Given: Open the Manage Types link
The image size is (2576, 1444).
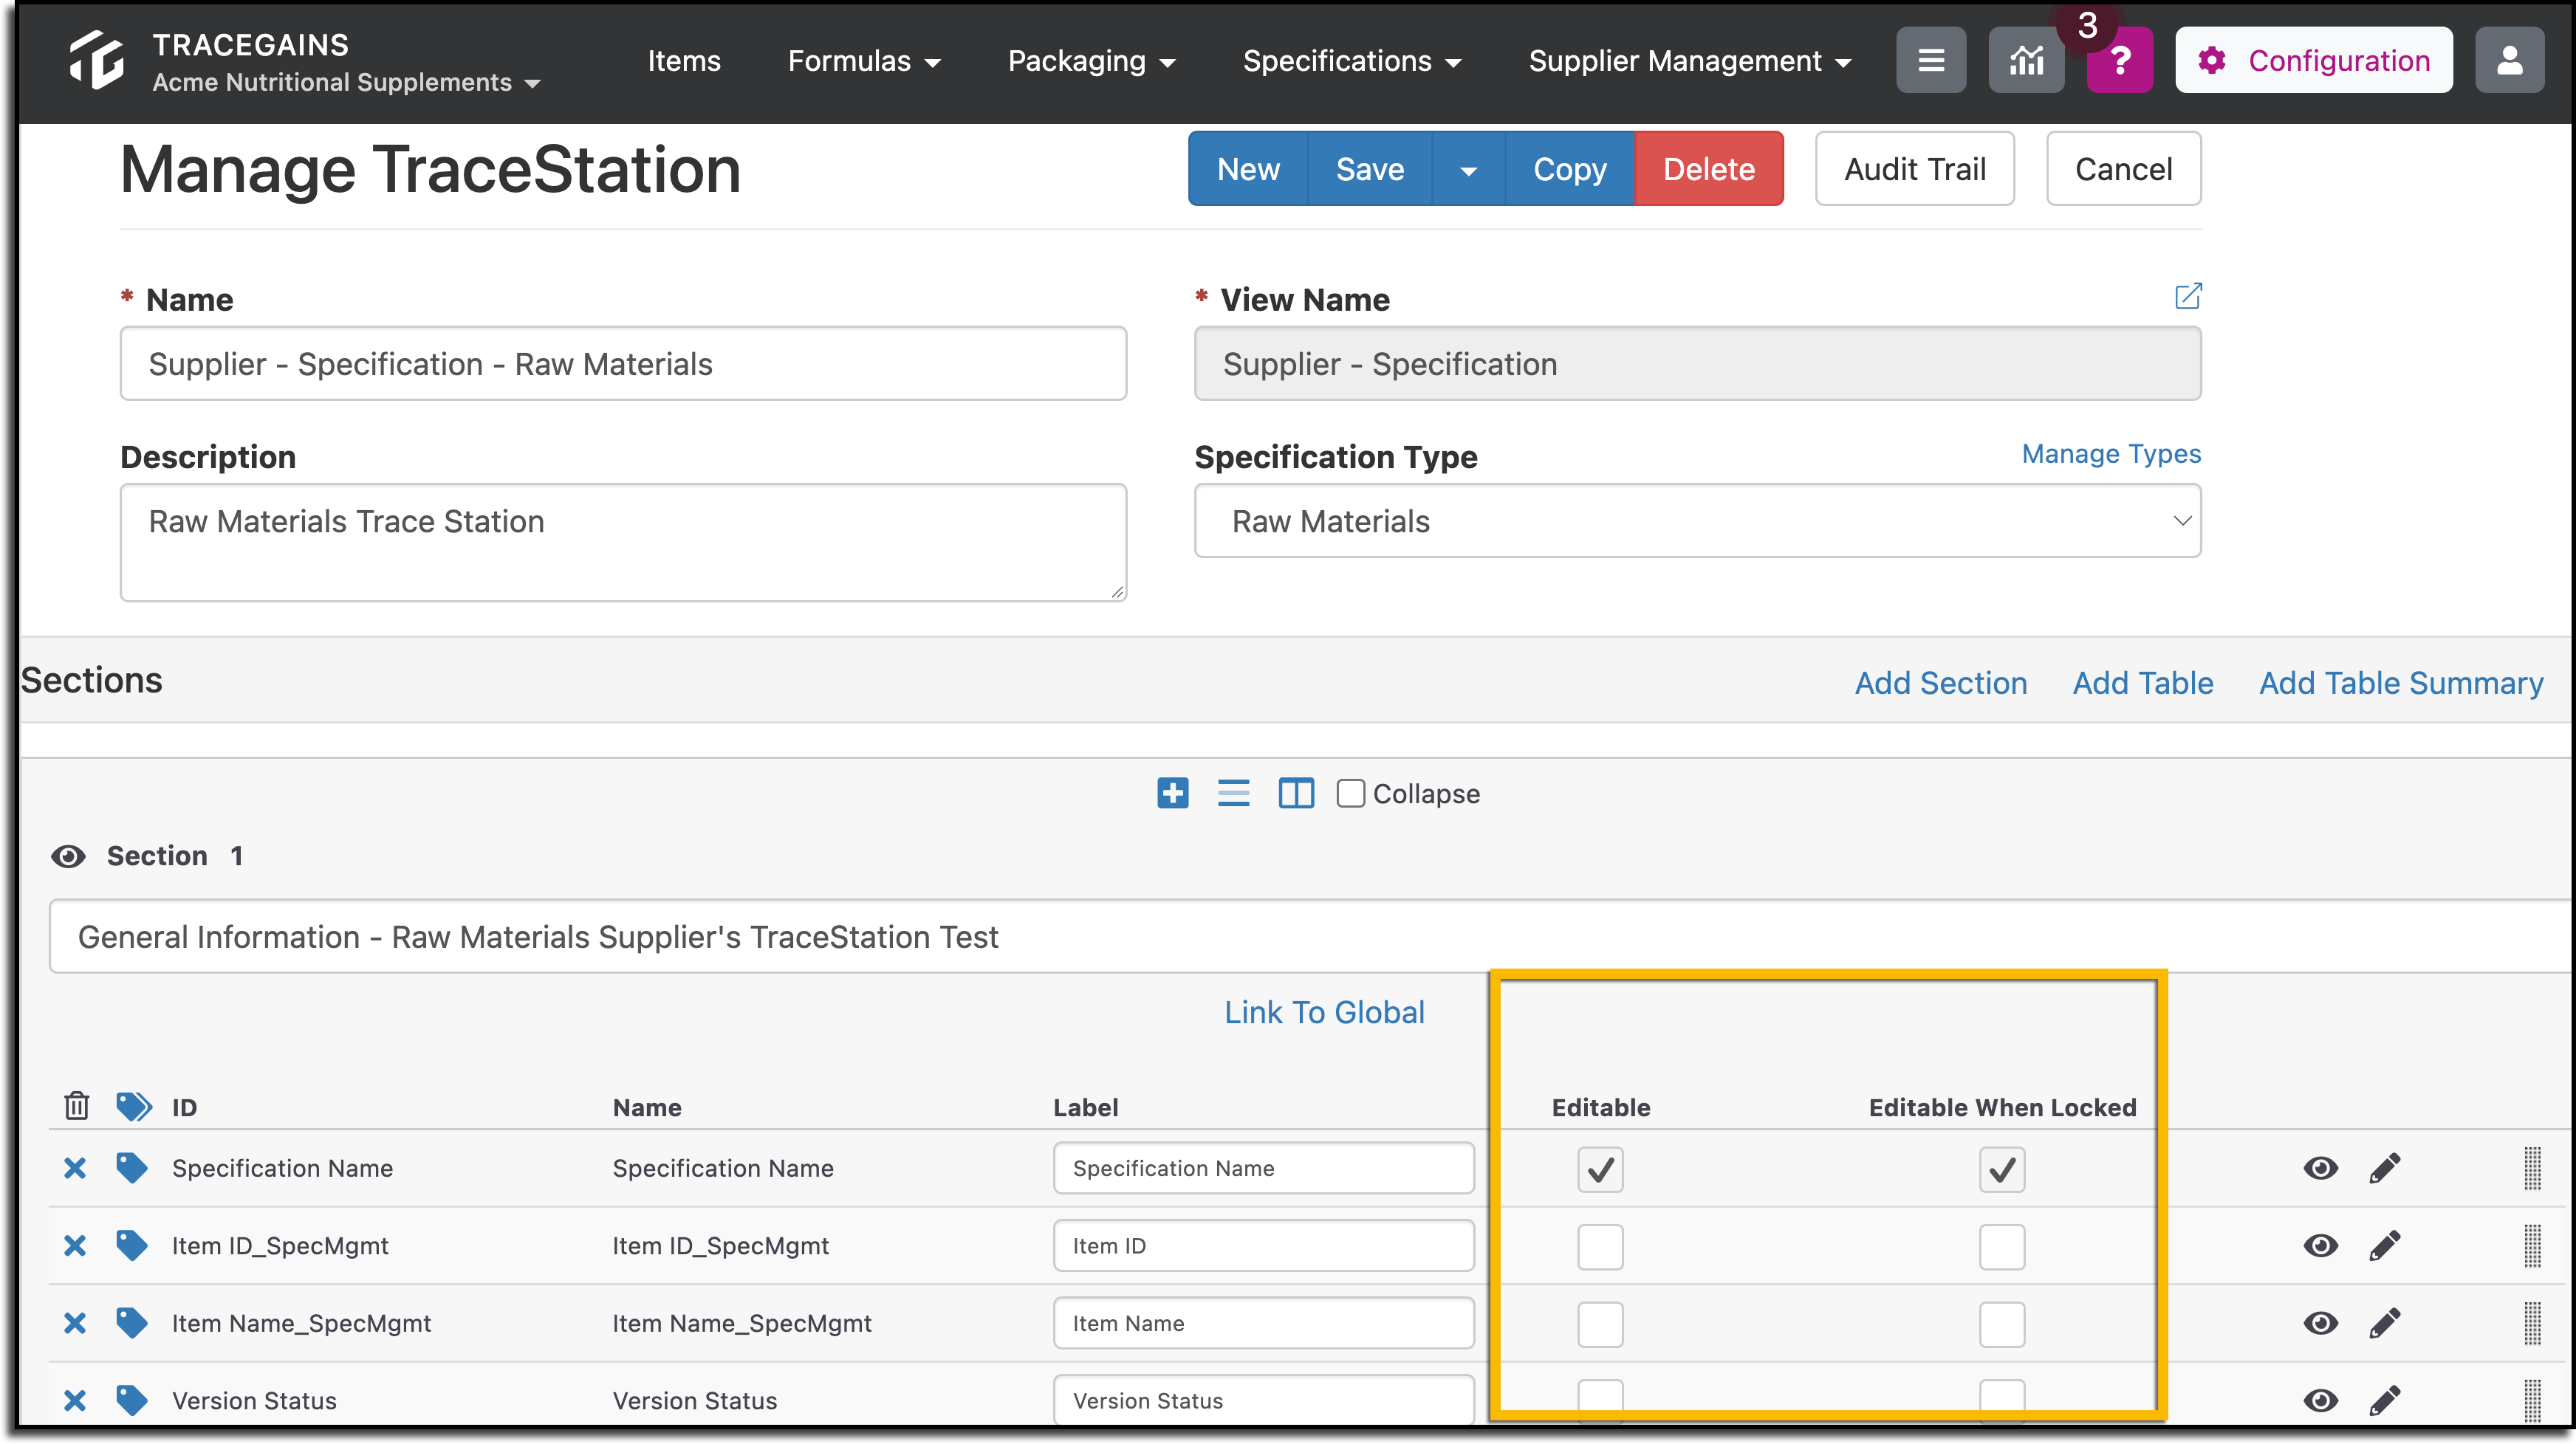Looking at the screenshot, I should tap(2111, 454).
